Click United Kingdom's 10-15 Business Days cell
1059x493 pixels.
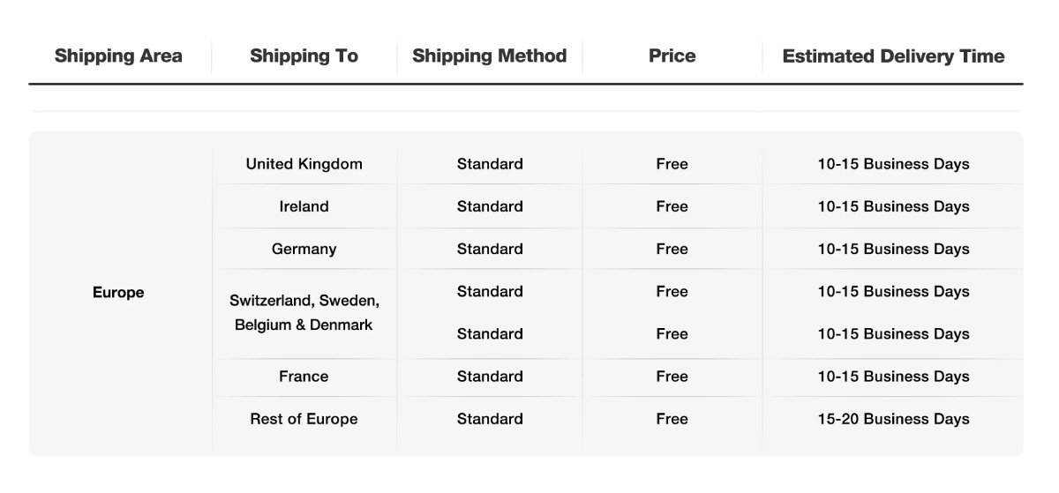click(893, 164)
